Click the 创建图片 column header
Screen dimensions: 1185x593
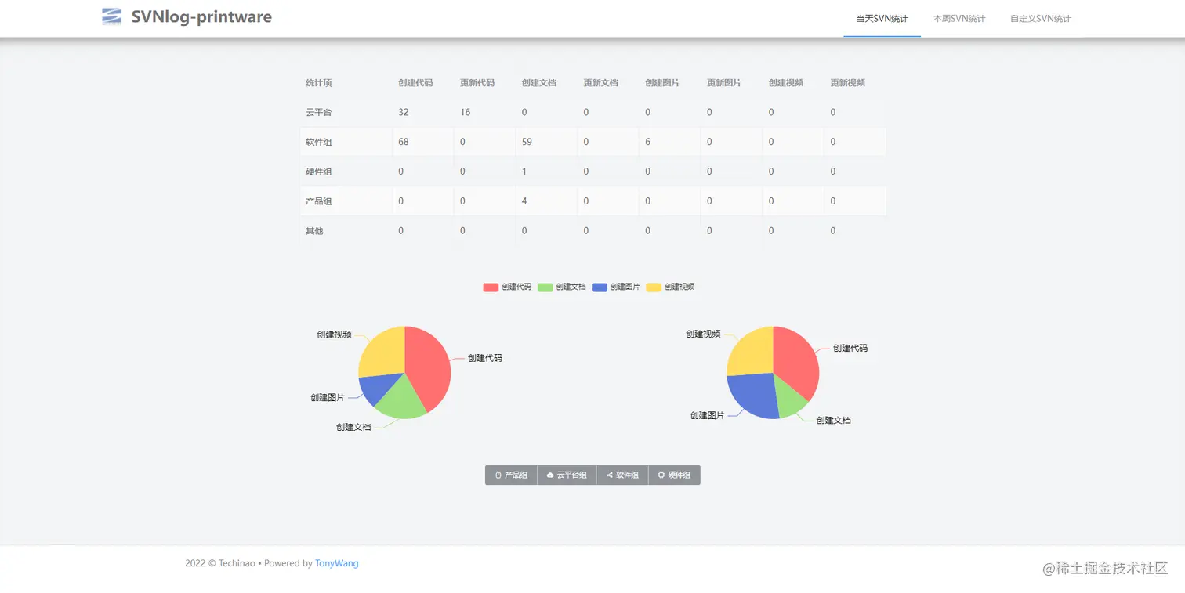click(x=662, y=83)
